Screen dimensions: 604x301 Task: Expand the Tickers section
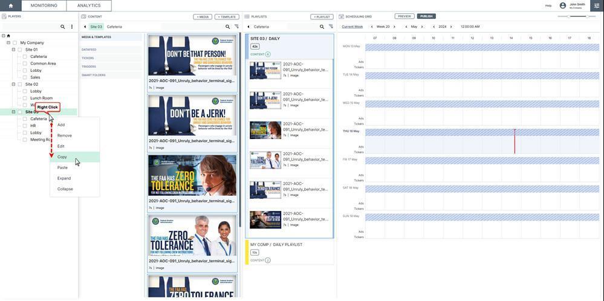(x=111, y=58)
